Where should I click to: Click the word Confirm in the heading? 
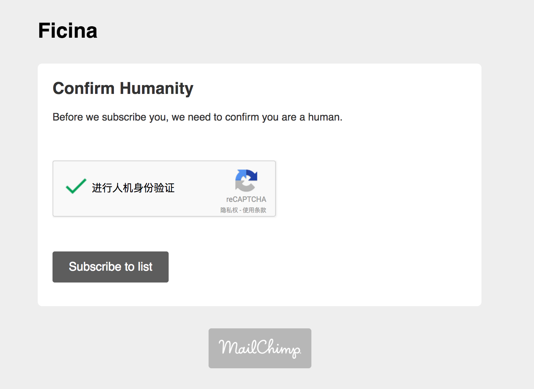tap(84, 88)
